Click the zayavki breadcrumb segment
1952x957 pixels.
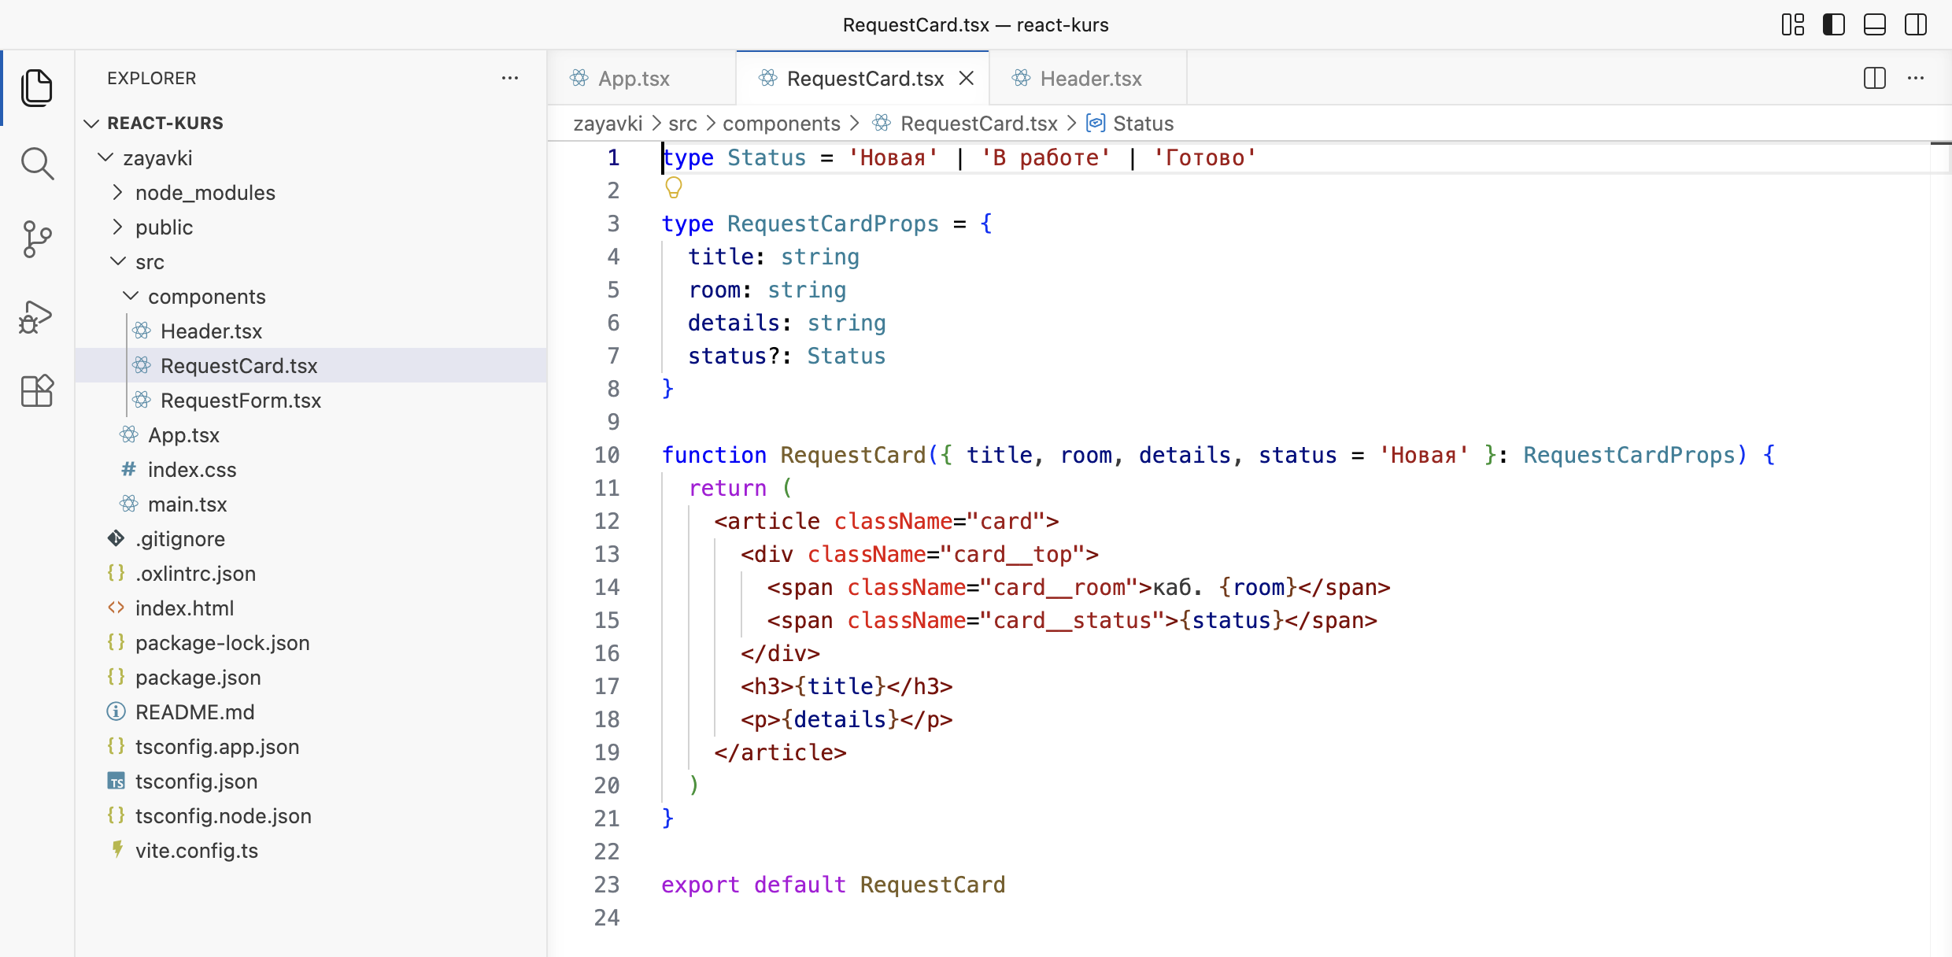(x=608, y=124)
